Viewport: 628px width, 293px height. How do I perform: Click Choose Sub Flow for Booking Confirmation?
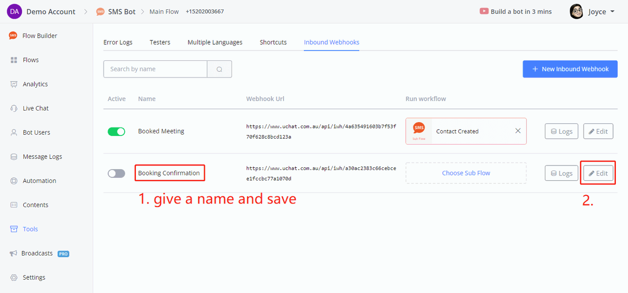click(x=466, y=173)
